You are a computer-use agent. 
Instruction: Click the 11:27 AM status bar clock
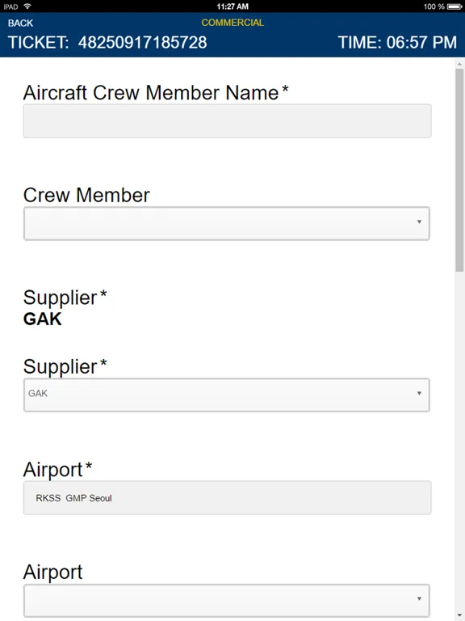(x=232, y=6)
